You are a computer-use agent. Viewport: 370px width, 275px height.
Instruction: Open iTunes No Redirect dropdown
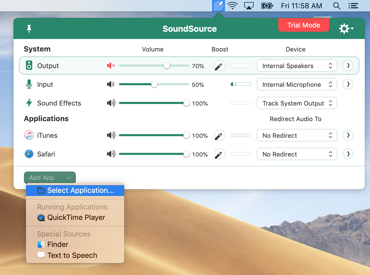point(297,135)
